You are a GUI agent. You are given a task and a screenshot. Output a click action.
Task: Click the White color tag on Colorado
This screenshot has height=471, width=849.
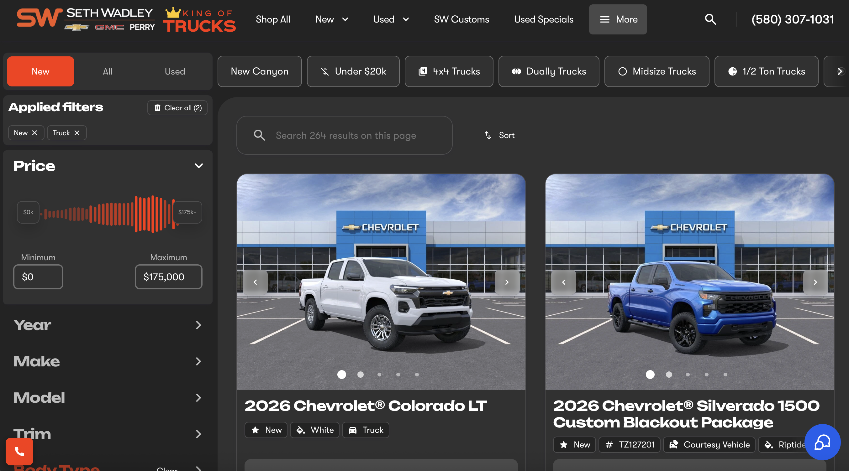315,430
